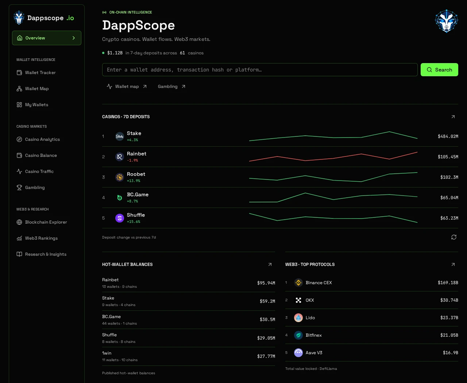
Task: Follow the Wallet map quick link
Action: point(127,86)
